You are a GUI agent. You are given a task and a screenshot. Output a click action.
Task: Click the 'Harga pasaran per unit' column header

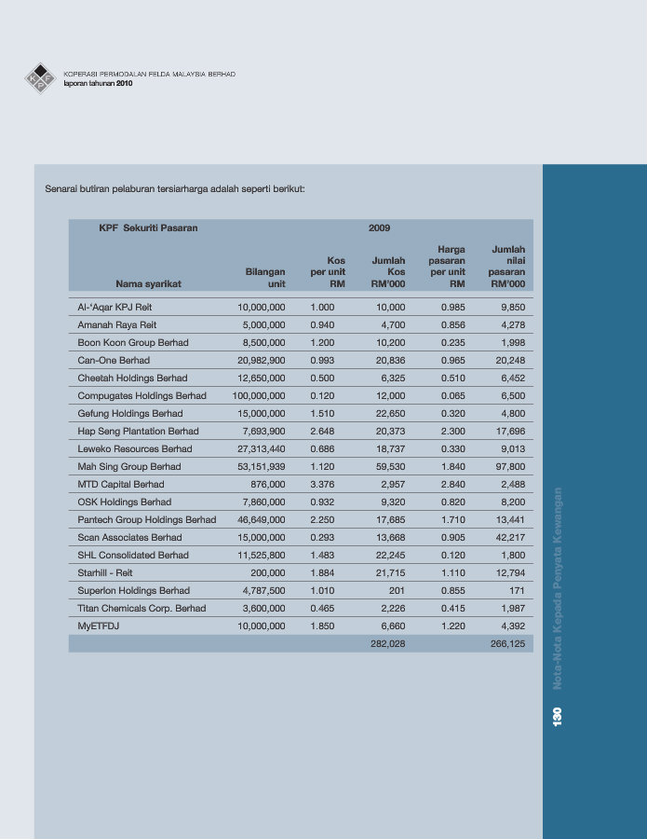[447, 267]
